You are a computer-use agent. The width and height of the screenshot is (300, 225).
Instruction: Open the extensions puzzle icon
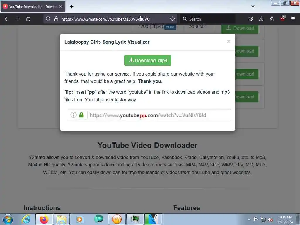[x=272, y=19]
